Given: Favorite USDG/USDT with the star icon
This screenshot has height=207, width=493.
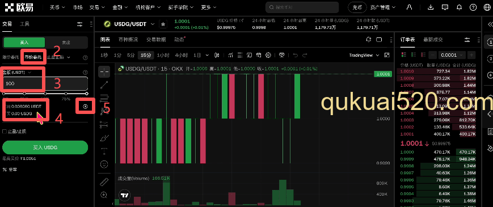Looking at the screenshot, I should pos(163,24).
